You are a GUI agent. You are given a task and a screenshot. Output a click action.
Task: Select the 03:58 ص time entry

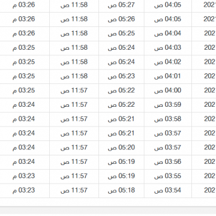pyautogui.click(x=168, y=119)
